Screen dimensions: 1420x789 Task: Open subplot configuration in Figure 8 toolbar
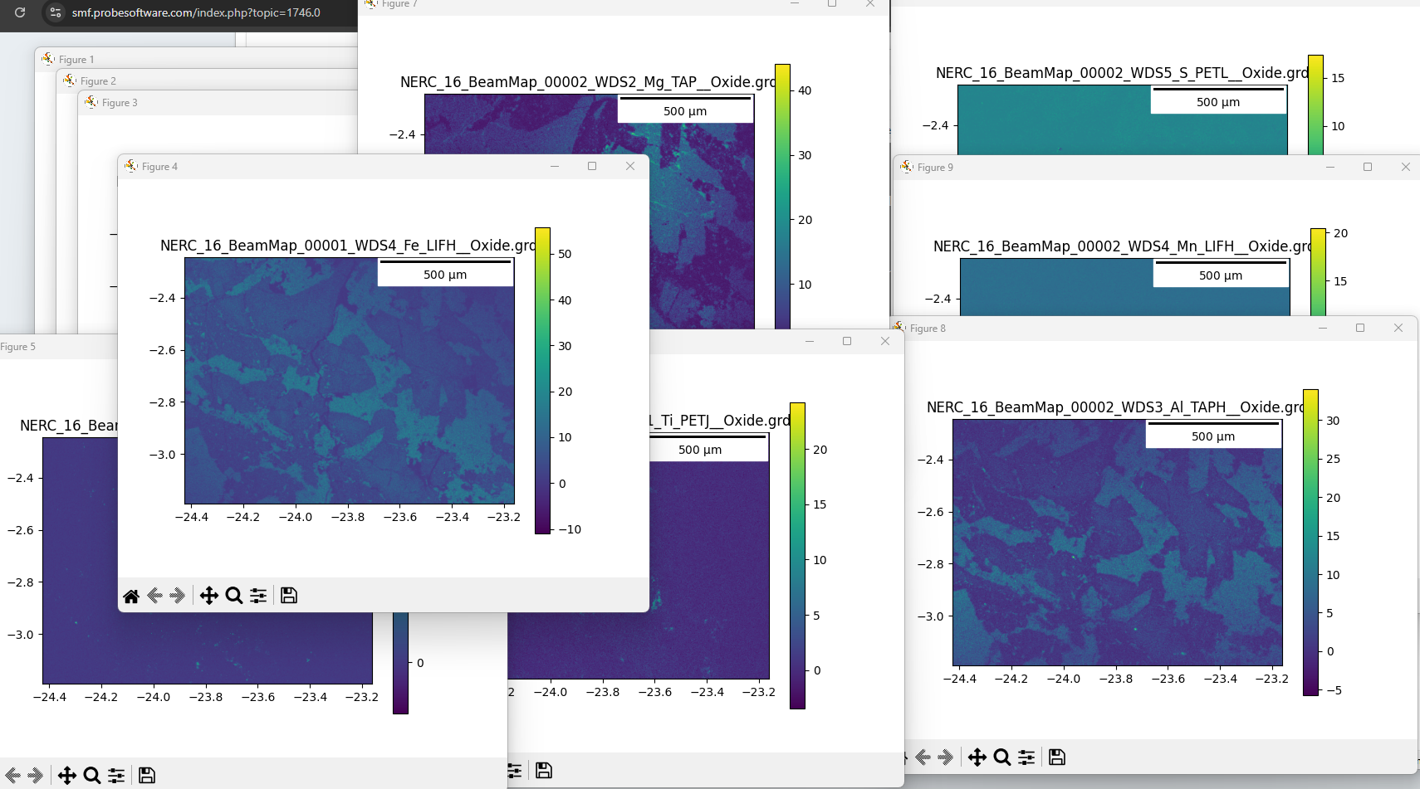click(x=1026, y=757)
